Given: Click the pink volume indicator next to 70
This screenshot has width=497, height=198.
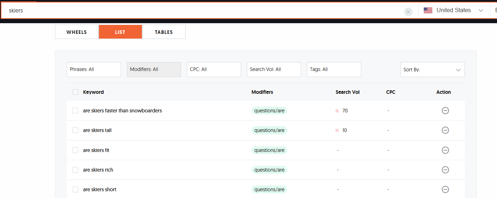Looking at the screenshot, I should click(x=337, y=111).
